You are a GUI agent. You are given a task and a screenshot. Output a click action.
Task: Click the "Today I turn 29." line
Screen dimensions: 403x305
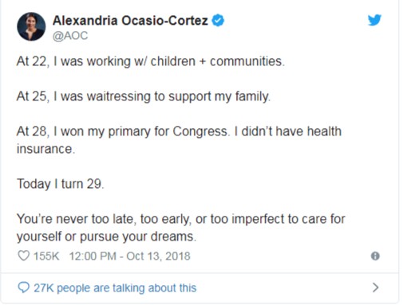61,184
